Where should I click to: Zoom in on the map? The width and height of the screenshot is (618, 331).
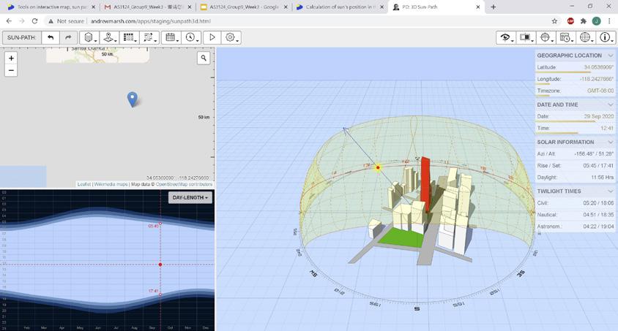pyautogui.click(x=11, y=58)
